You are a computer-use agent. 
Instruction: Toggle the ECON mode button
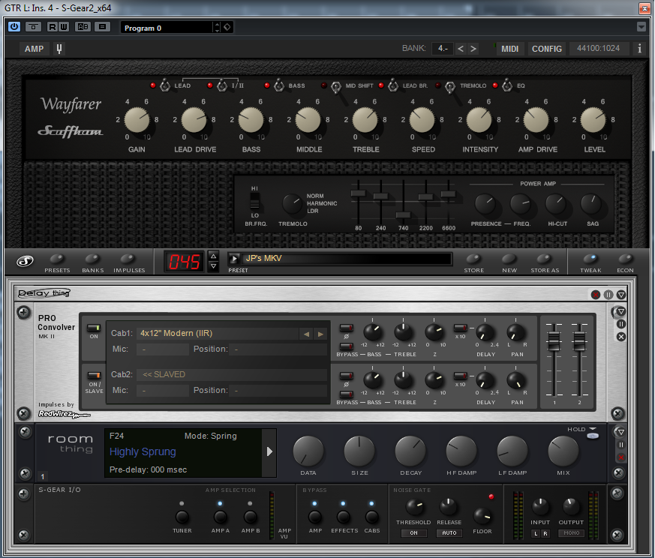[625, 259]
